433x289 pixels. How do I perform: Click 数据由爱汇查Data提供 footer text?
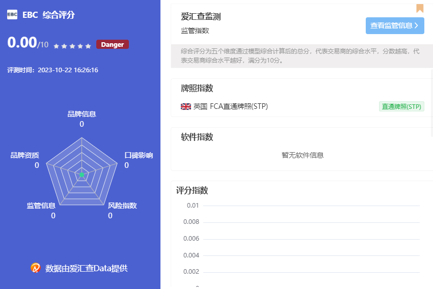pos(86,268)
